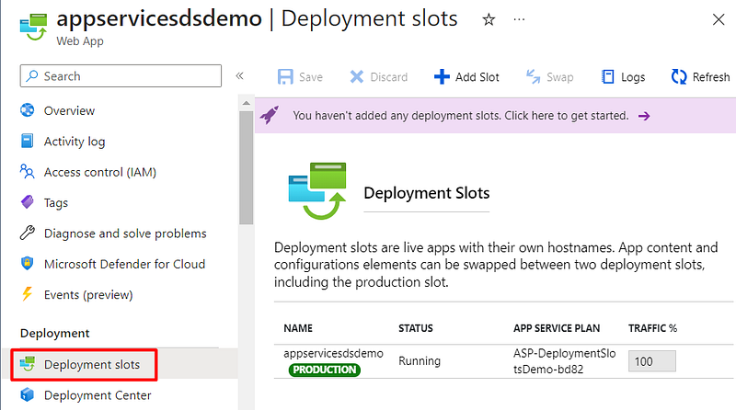Select Access control (IAM) icon

tap(27, 172)
